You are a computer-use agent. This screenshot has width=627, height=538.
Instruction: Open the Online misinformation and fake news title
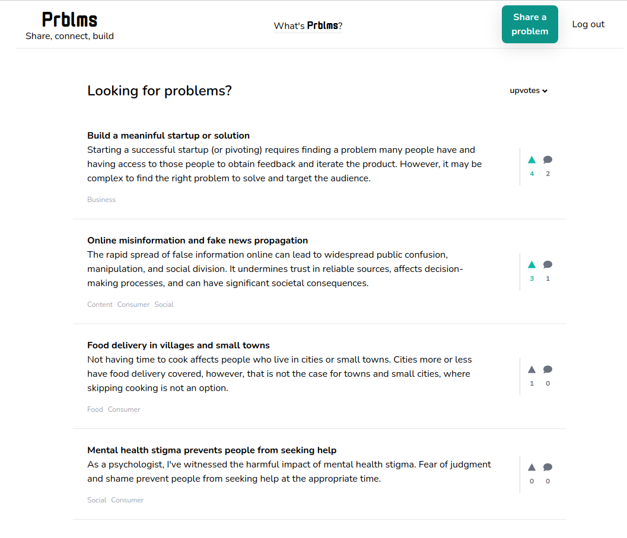coord(198,241)
